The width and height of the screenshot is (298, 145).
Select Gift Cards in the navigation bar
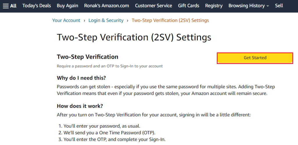coord(189,6)
